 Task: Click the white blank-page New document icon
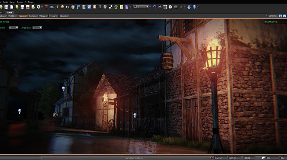pyautogui.click(x=12, y=7)
